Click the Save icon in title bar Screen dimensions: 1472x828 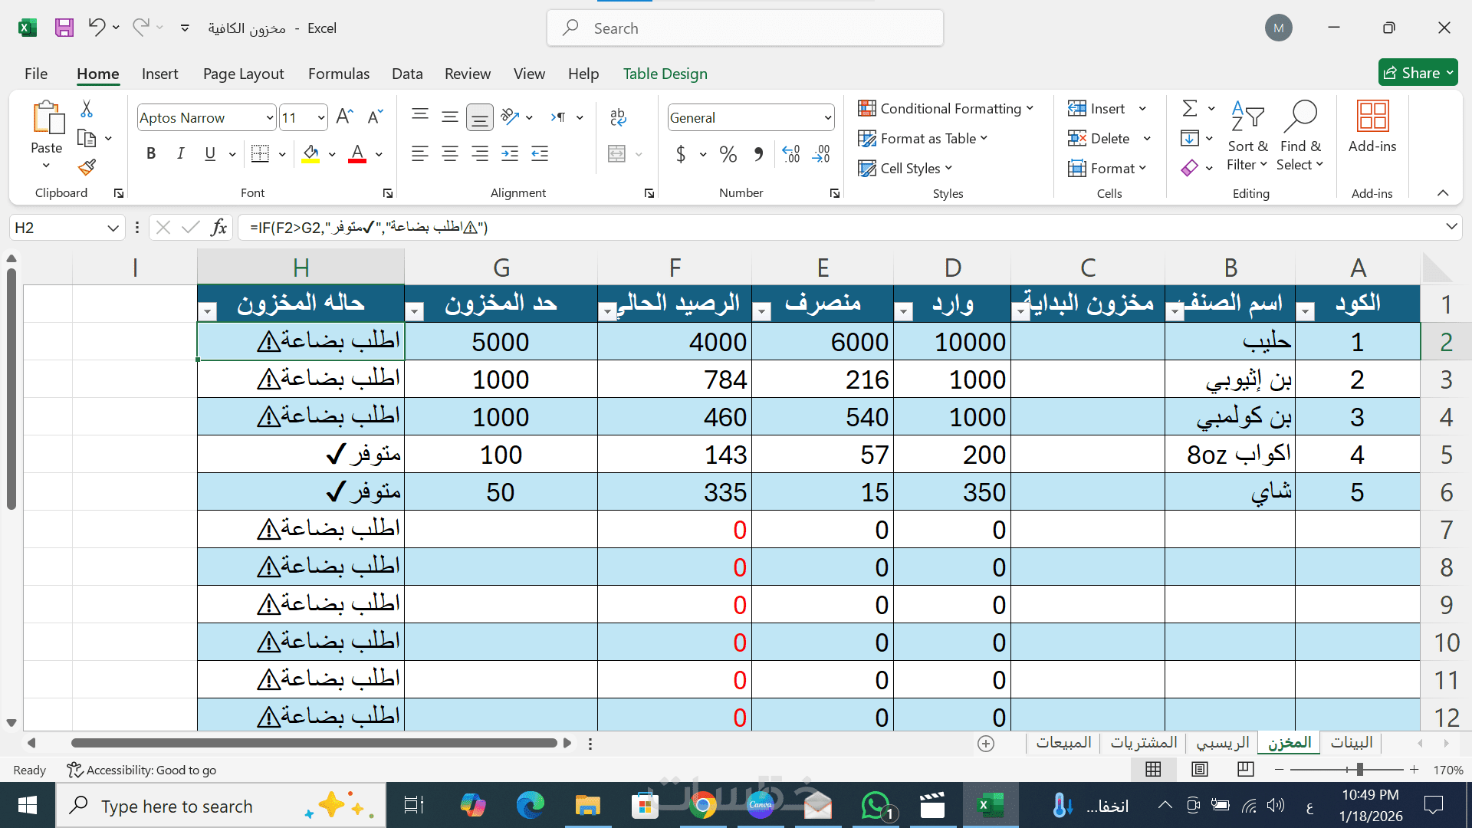[x=64, y=28]
